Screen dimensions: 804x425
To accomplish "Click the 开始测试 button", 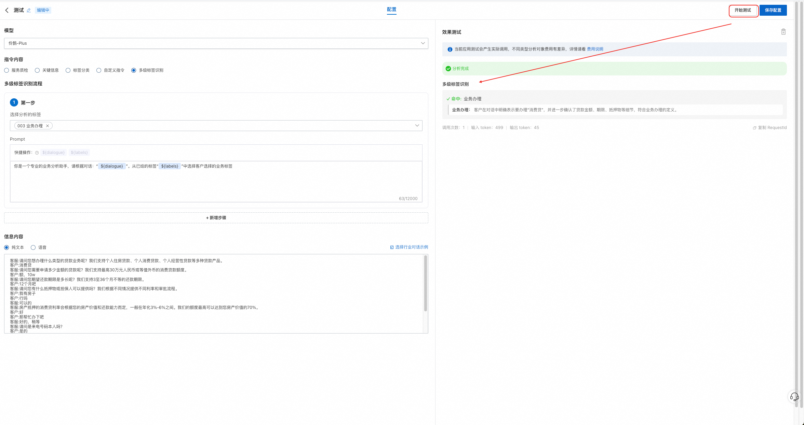I will (743, 10).
